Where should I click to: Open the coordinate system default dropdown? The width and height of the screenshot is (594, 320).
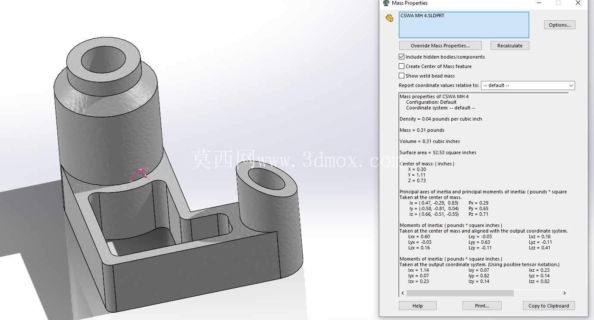[x=528, y=85]
